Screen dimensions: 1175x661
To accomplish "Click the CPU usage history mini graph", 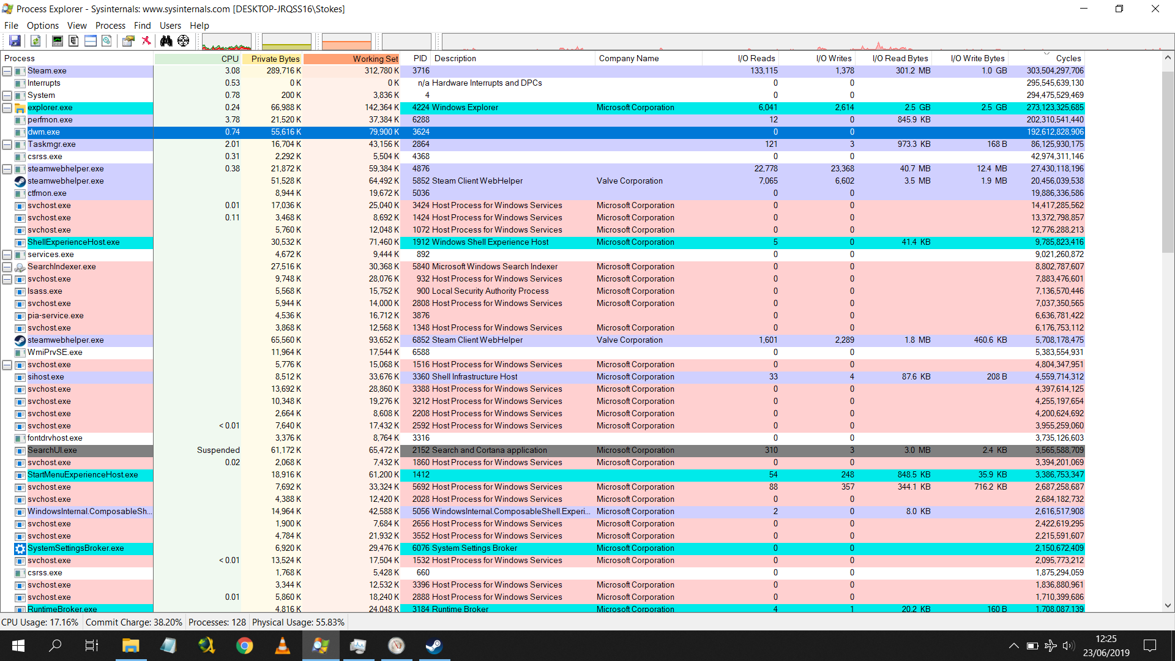I will (226, 42).
